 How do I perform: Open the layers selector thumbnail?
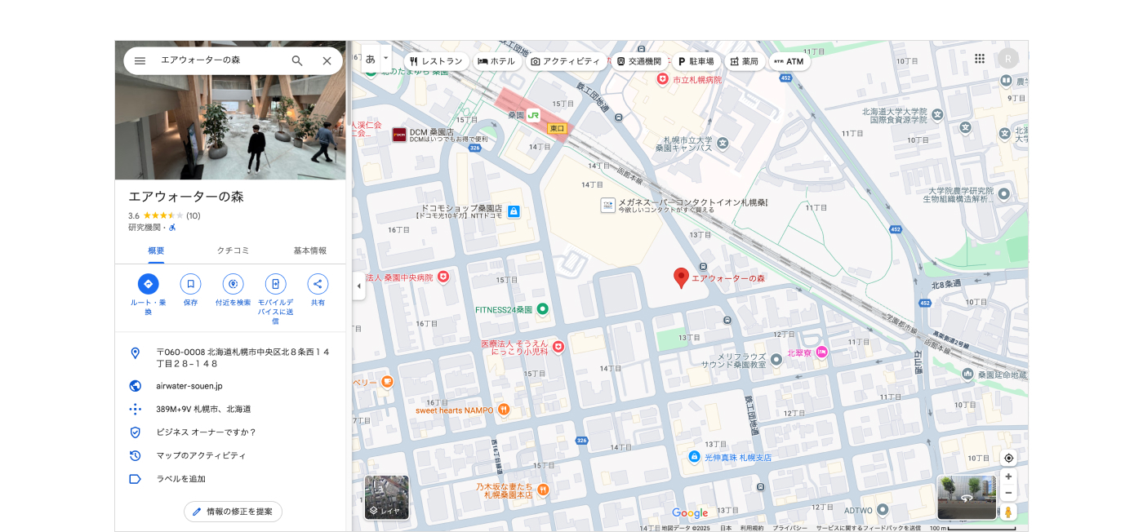[x=386, y=497]
